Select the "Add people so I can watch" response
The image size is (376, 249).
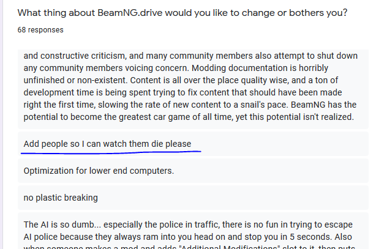pyautogui.click(x=107, y=144)
